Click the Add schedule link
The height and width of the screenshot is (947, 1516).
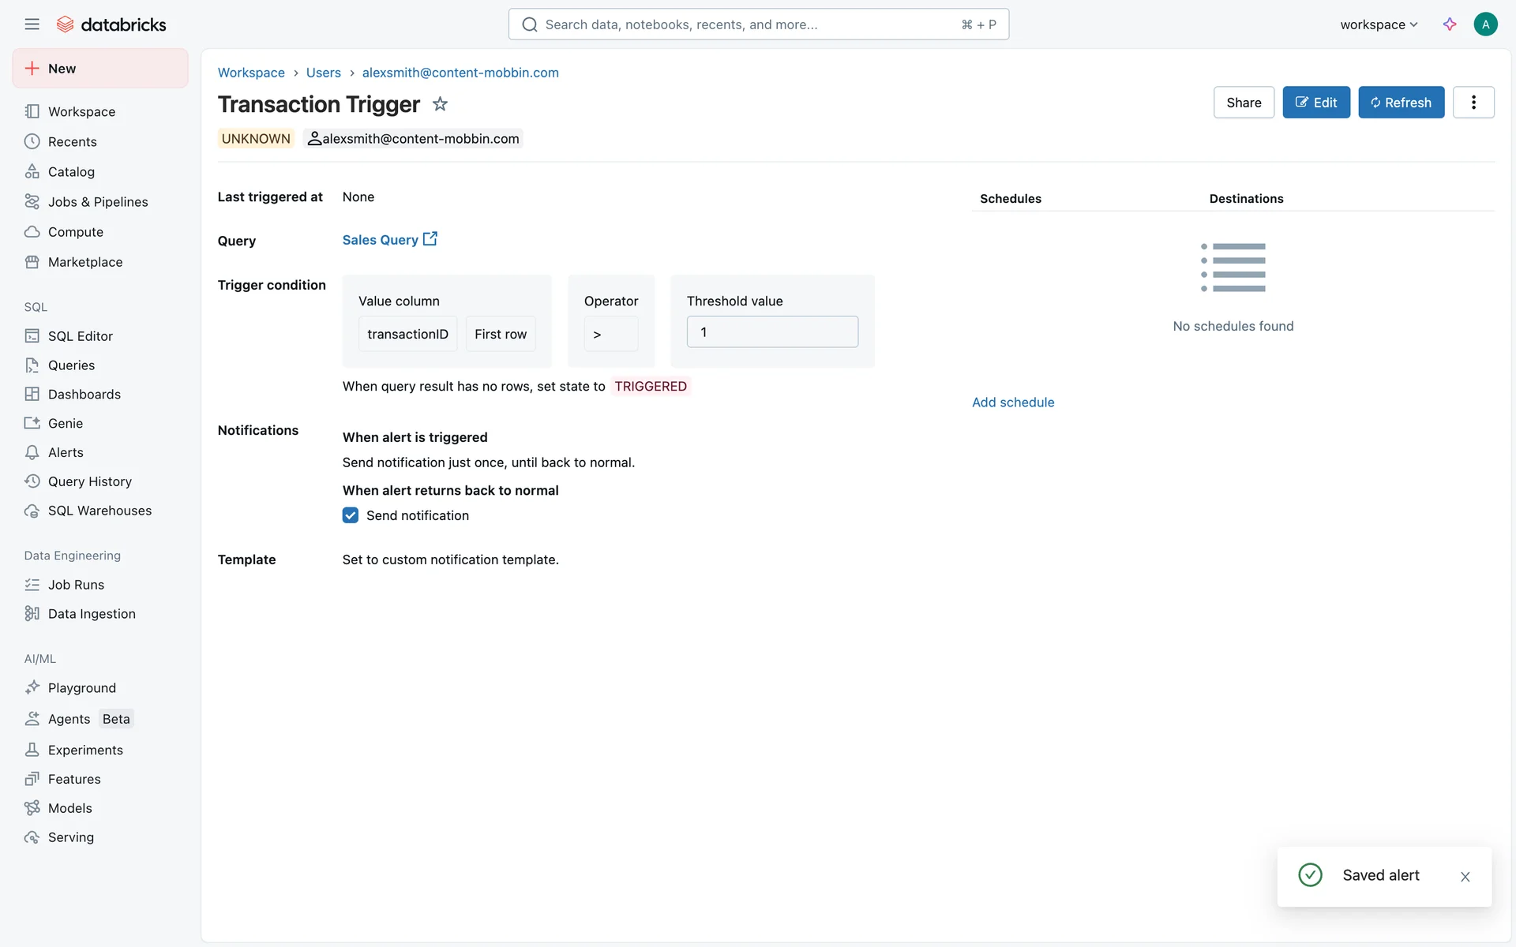(1013, 402)
